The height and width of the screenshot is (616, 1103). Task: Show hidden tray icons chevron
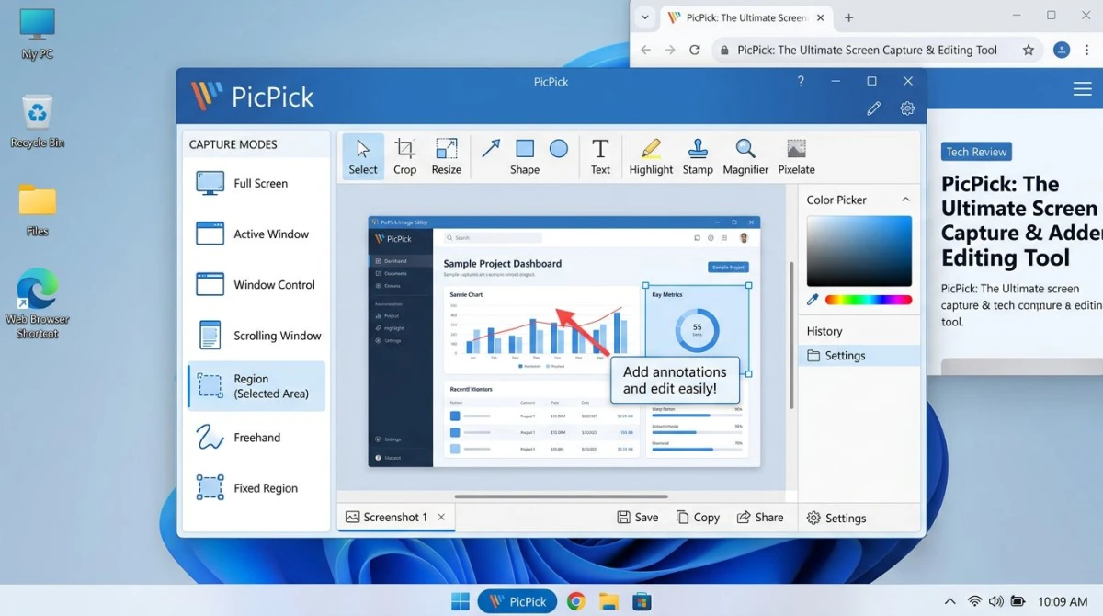[949, 602]
